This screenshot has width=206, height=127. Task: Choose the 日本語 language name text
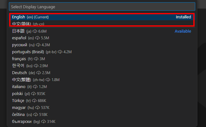pyautogui.click(x=18, y=31)
